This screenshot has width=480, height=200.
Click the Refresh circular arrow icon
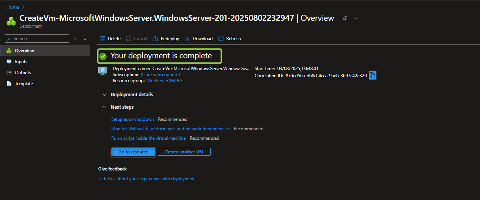click(221, 38)
